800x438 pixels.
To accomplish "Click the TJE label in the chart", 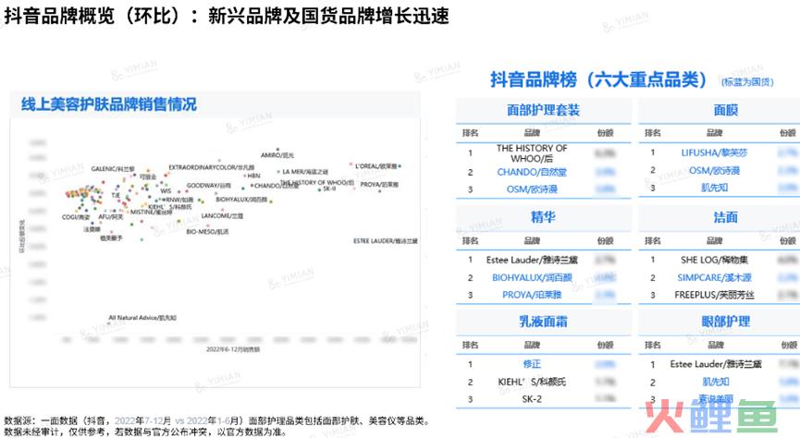I will pos(116,195).
